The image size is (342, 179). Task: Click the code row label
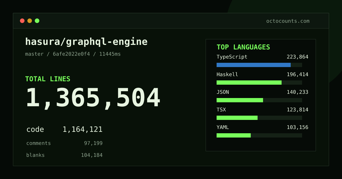(x=35, y=130)
